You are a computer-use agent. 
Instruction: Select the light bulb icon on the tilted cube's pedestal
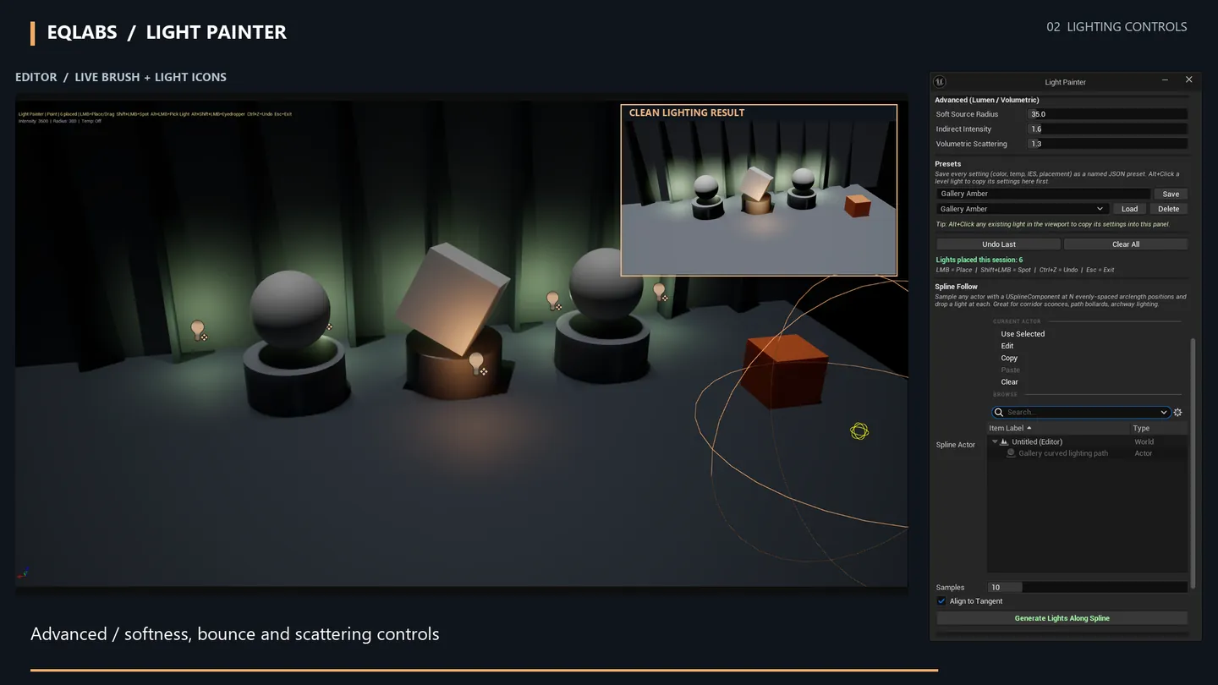point(478,364)
